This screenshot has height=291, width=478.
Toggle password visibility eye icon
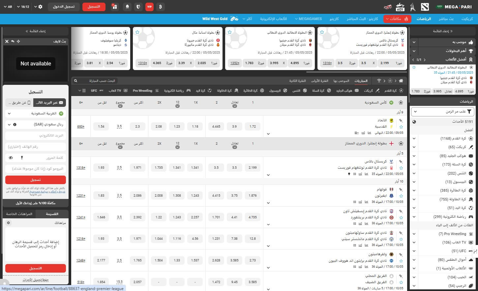[11, 158]
